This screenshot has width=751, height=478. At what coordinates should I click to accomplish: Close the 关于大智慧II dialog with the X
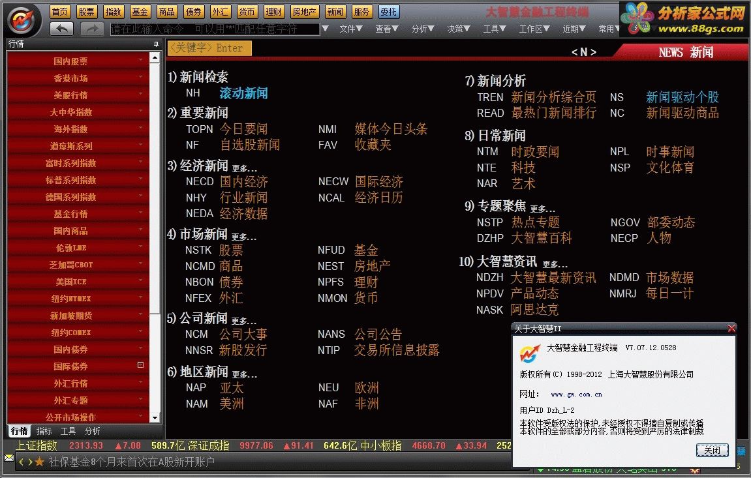tap(731, 328)
